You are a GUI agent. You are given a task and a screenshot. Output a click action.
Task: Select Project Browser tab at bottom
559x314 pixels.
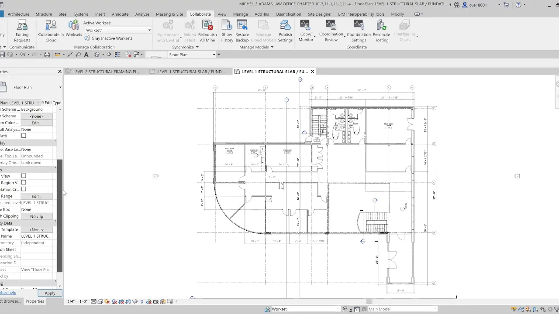(x=10, y=301)
